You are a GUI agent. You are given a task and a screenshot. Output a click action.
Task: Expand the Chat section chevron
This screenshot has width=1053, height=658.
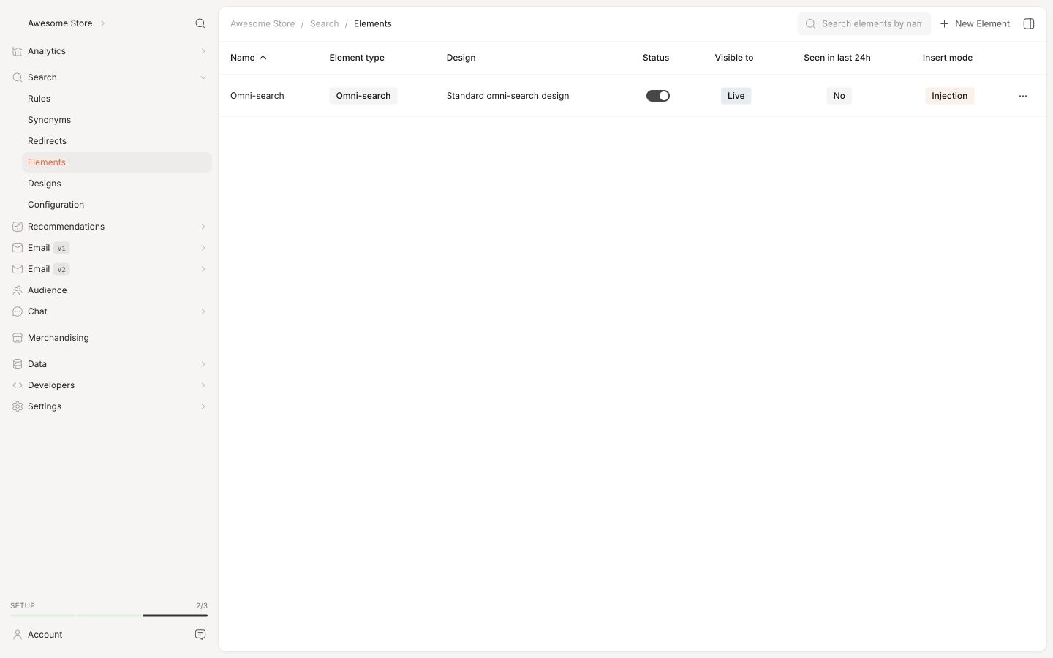203,311
